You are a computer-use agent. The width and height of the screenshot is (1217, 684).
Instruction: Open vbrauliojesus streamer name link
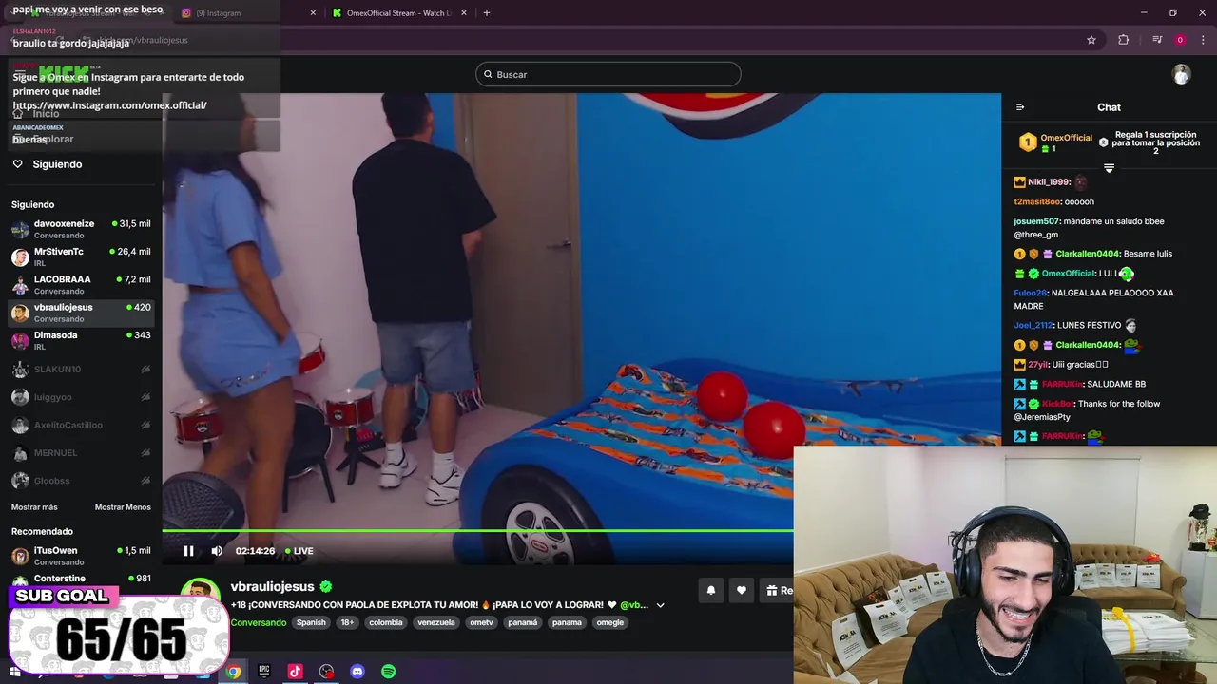(x=272, y=587)
